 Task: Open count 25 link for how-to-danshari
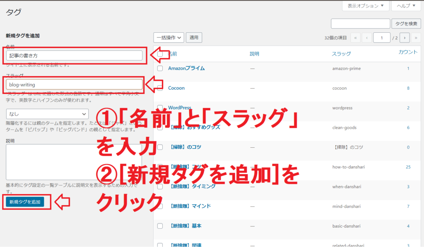tap(408, 167)
